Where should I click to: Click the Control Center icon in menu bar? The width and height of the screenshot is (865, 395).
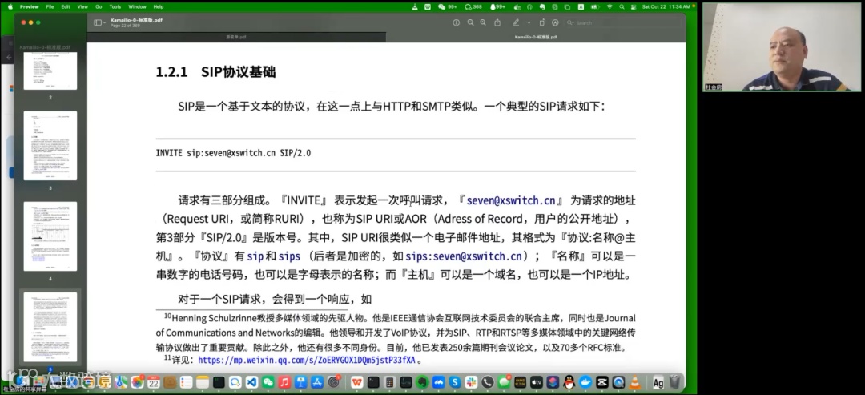point(634,6)
